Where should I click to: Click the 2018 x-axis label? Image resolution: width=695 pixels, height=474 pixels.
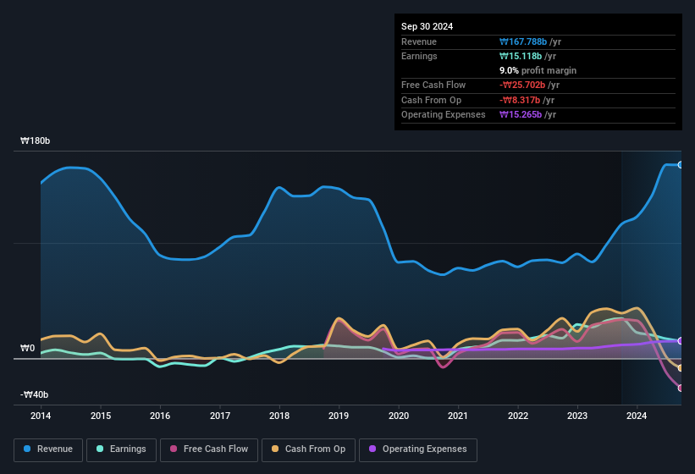click(279, 416)
